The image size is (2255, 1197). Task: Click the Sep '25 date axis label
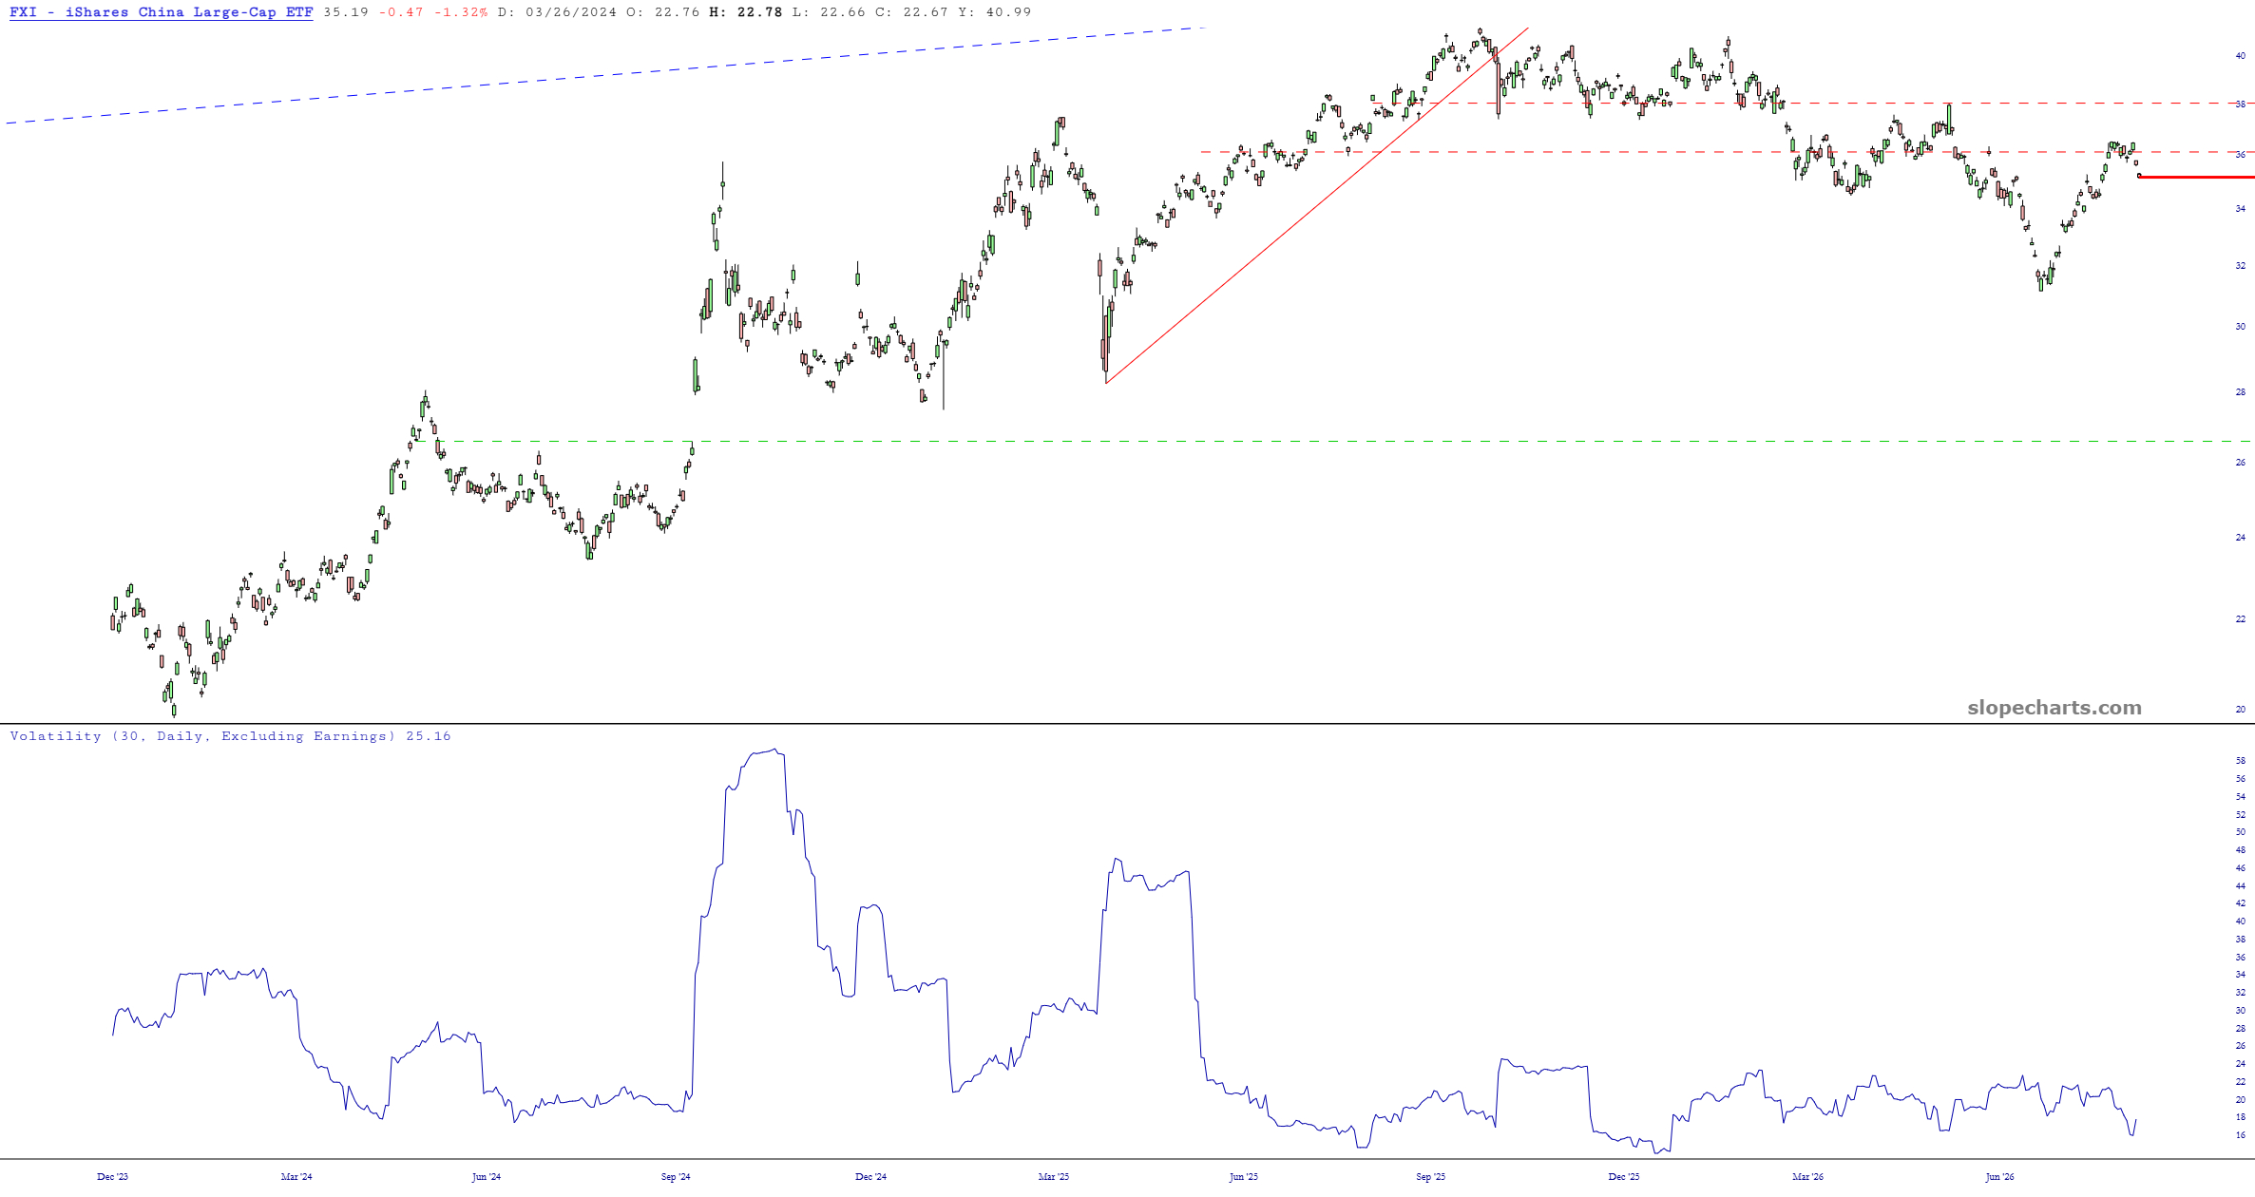tap(1430, 1177)
